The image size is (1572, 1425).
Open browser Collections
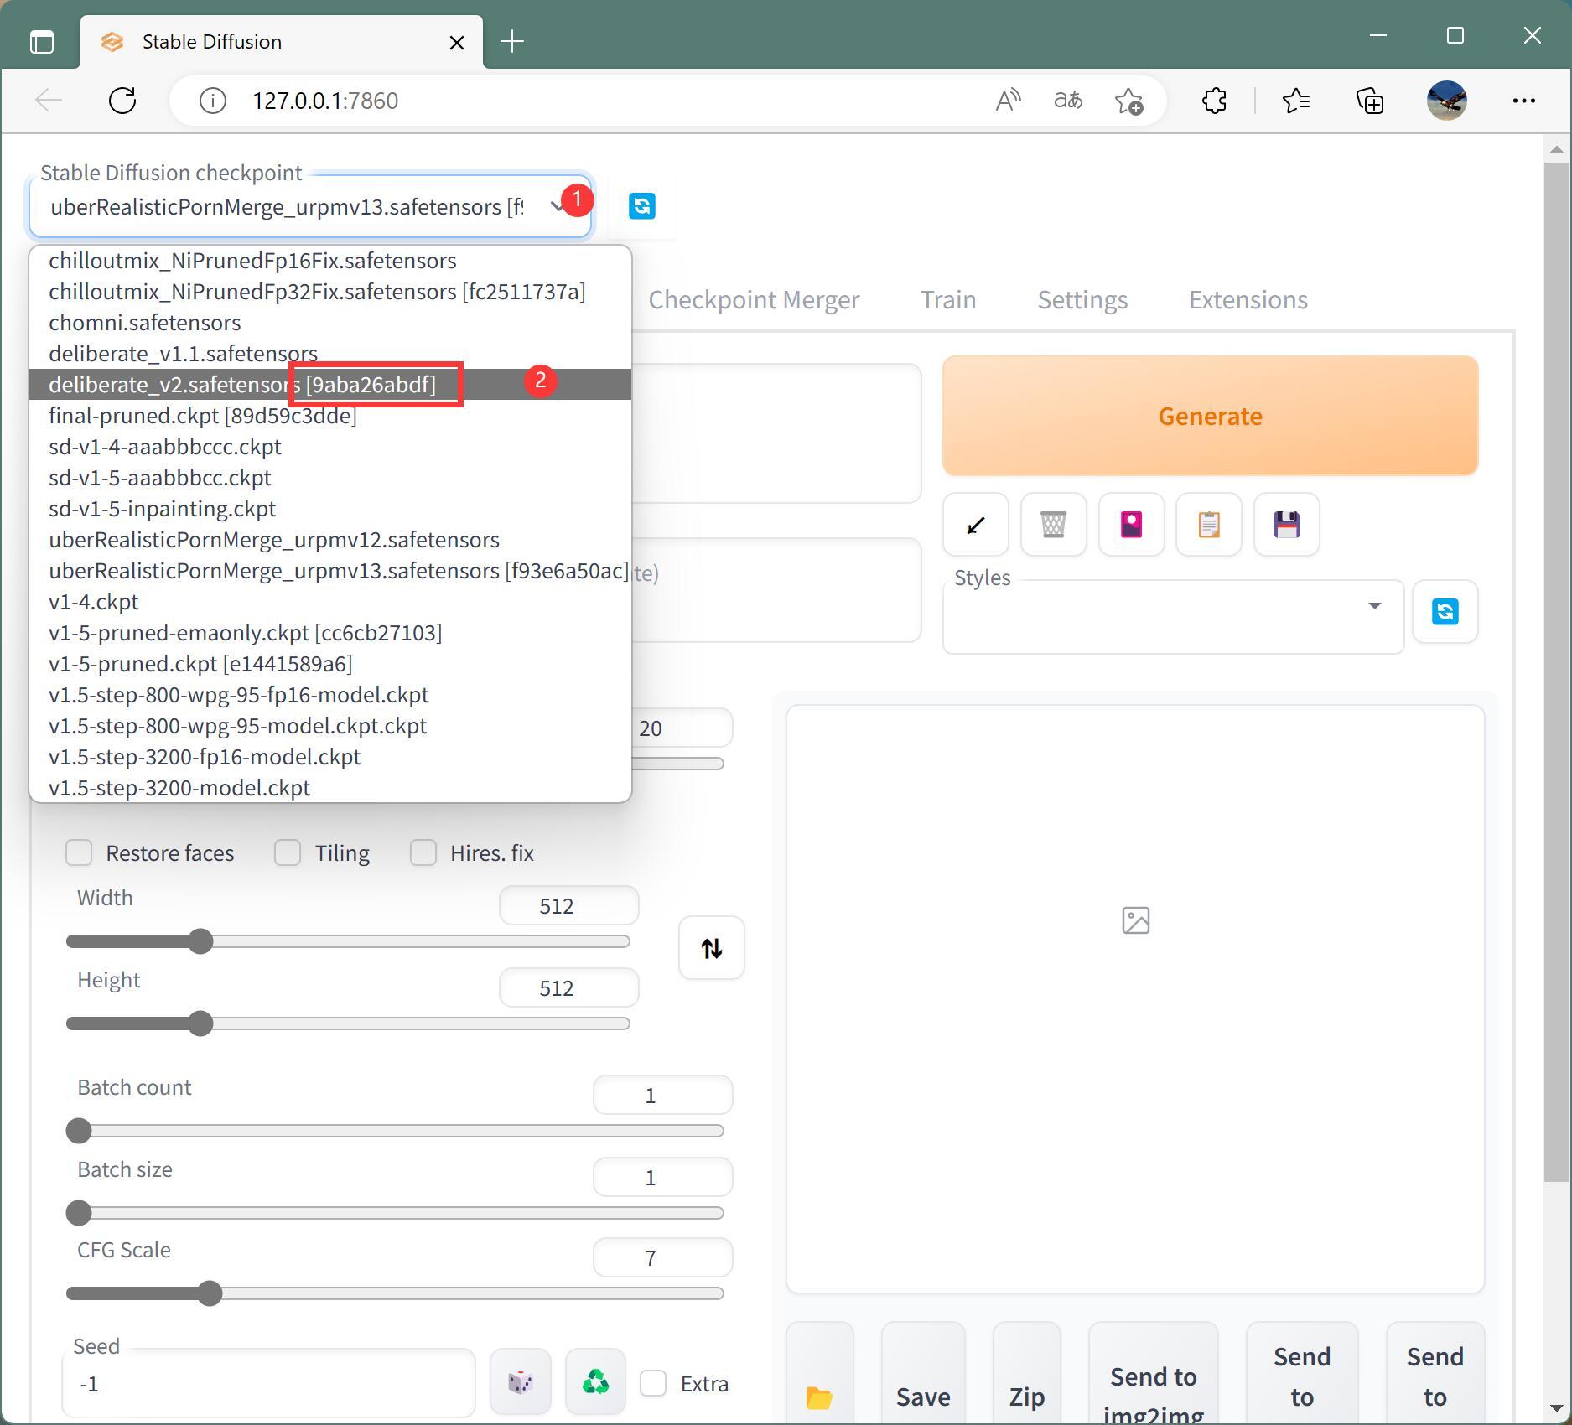tap(1370, 101)
